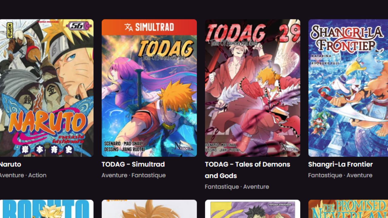Open the Shangri-La Frontier cover image

348,88
